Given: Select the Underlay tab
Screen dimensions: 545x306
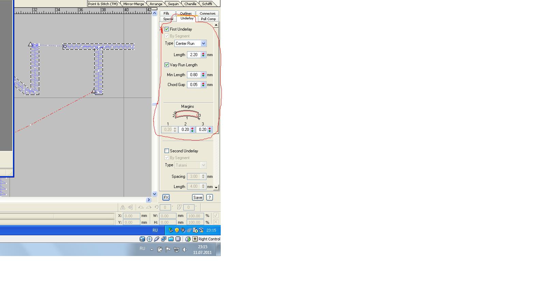Looking at the screenshot, I should 187,18.
